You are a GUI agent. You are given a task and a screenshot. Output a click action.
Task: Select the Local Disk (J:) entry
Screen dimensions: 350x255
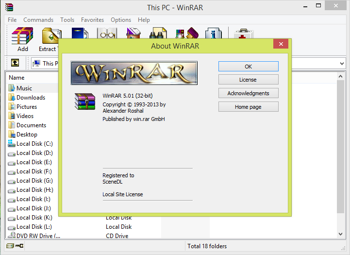[30, 208]
